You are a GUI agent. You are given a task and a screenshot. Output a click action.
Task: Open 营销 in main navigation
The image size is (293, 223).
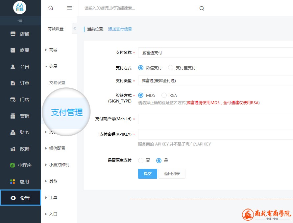tap(21, 116)
